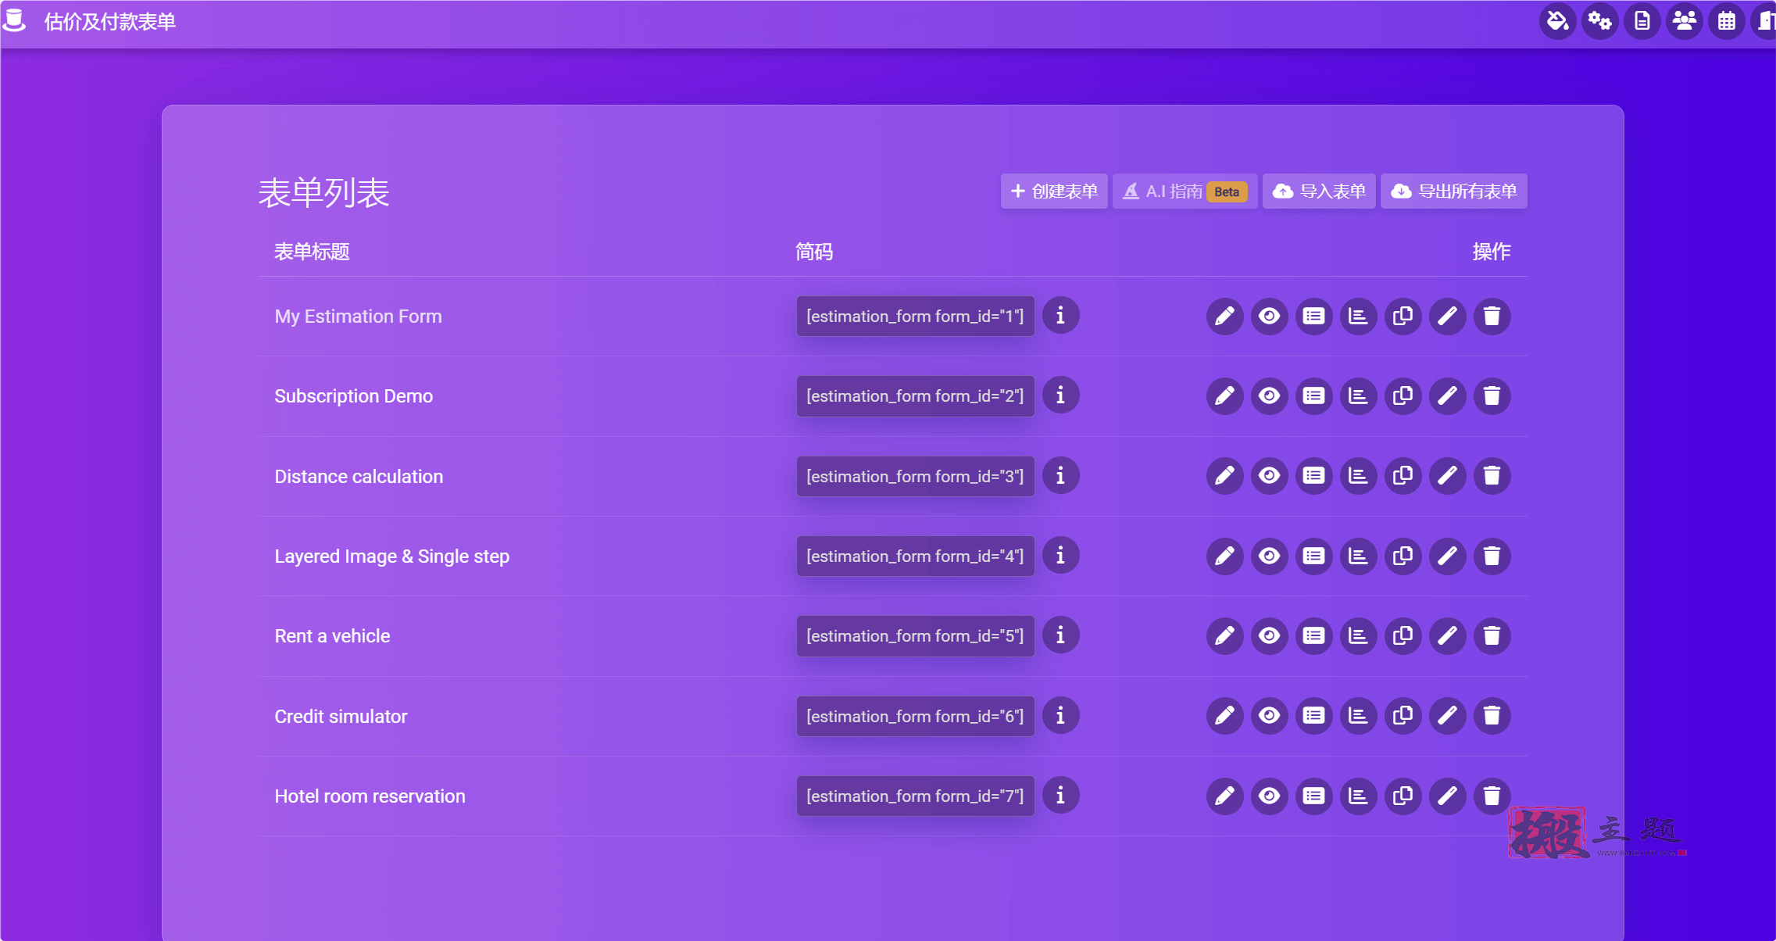Viewport: 1776px width, 941px height.
Task: View orders list for Hotel room reservation
Action: [x=1313, y=796]
